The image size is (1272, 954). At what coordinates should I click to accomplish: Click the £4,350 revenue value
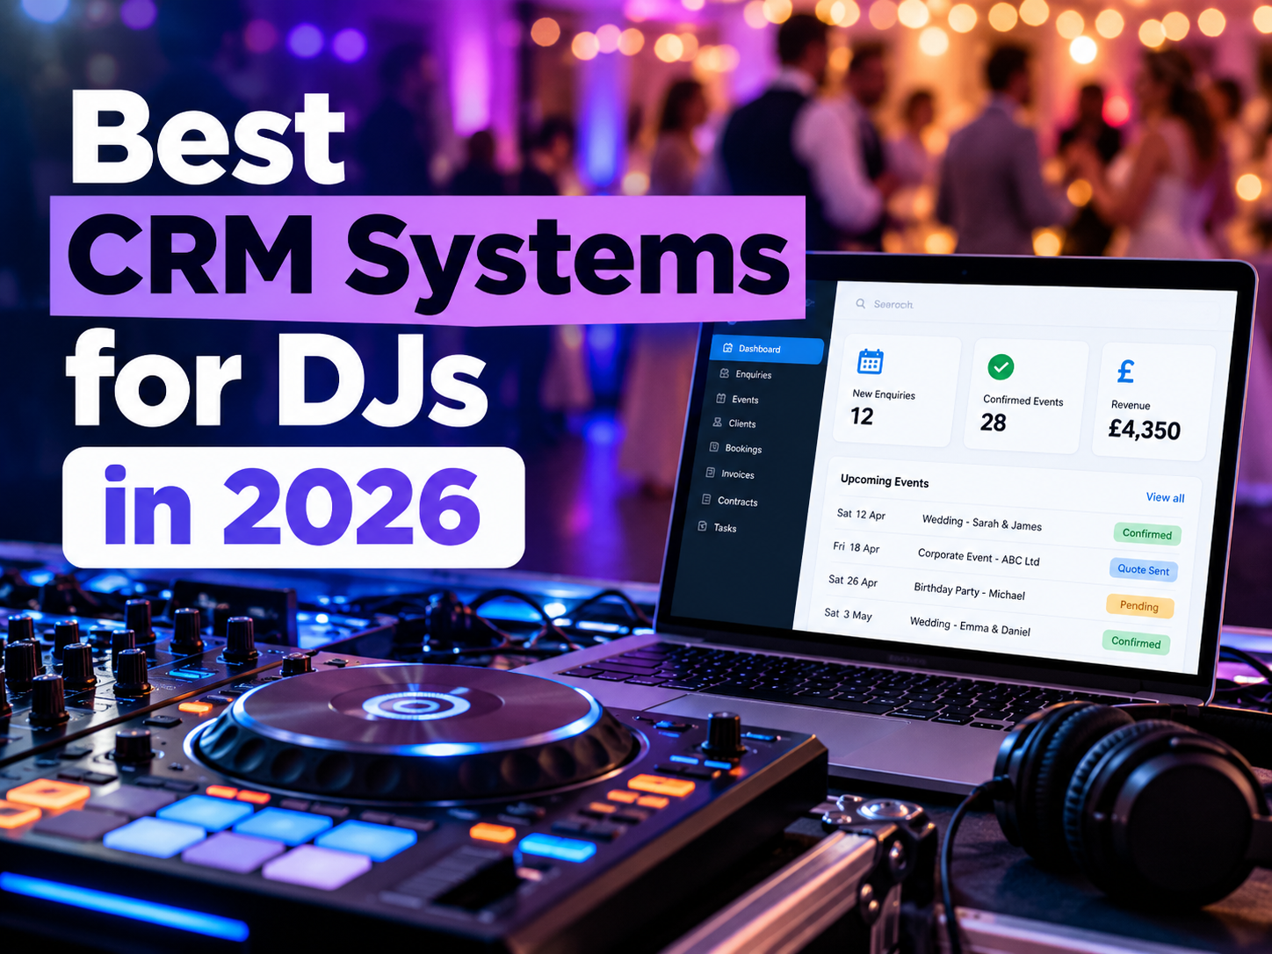1144,430
